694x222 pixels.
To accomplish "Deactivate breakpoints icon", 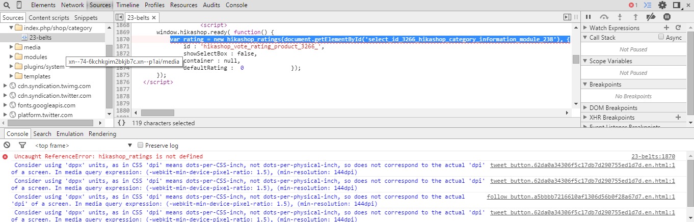I will (651, 17).
